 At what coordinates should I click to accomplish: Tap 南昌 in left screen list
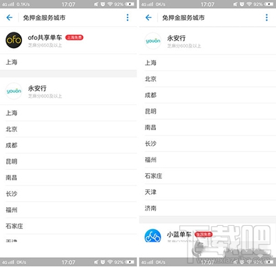click(68, 178)
